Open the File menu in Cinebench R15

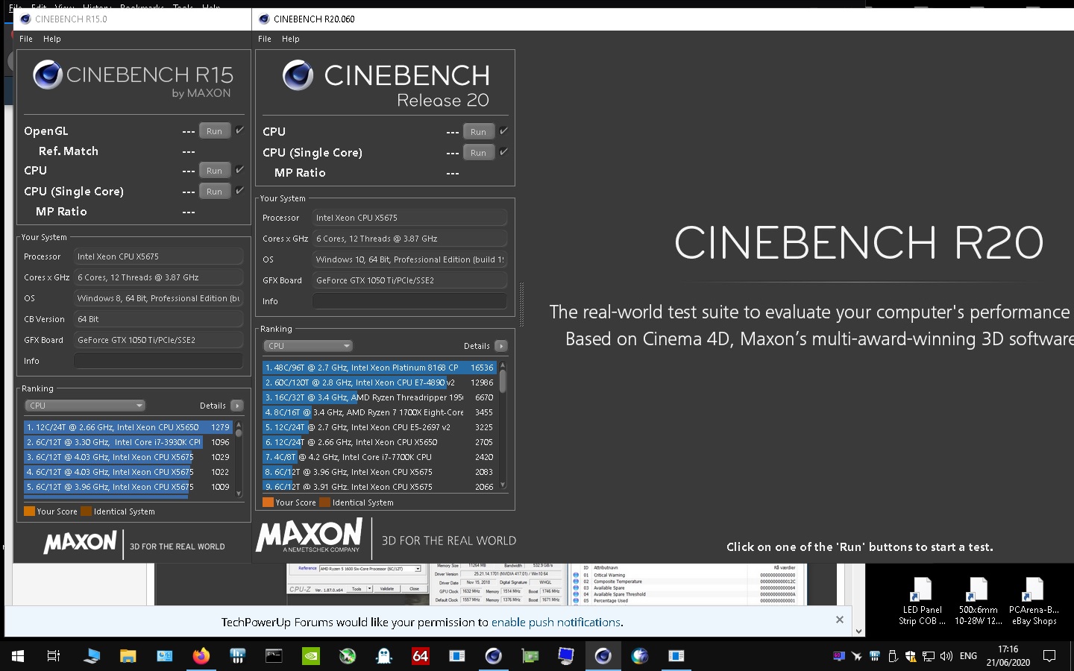[x=26, y=39]
